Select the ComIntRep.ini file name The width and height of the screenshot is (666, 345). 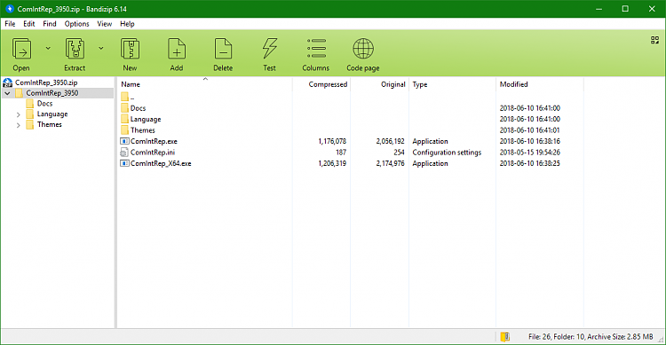(153, 153)
